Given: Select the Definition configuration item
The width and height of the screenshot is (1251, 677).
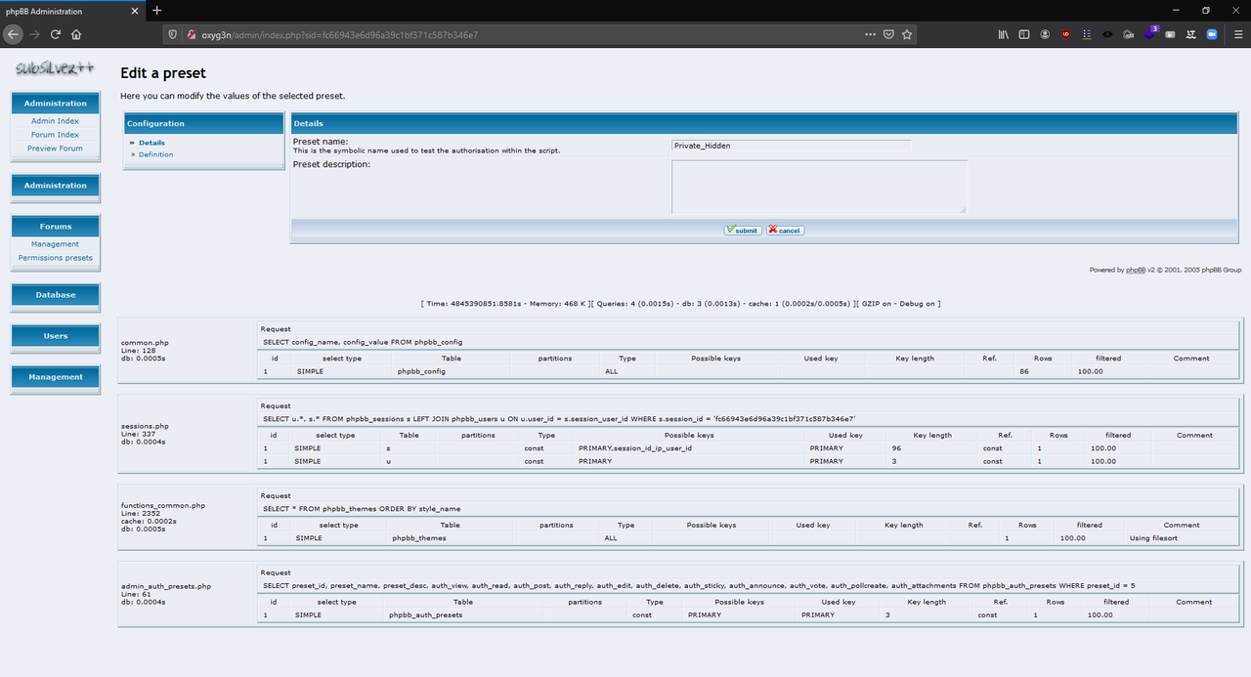Looking at the screenshot, I should click(155, 154).
